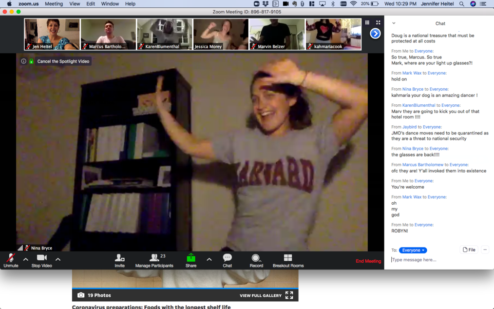Click the Wi-Fi status icon
The width and height of the screenshot is (494, 309).
click(x=354, y=4)
